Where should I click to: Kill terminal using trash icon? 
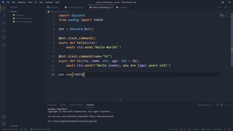[x=222, y=105]
